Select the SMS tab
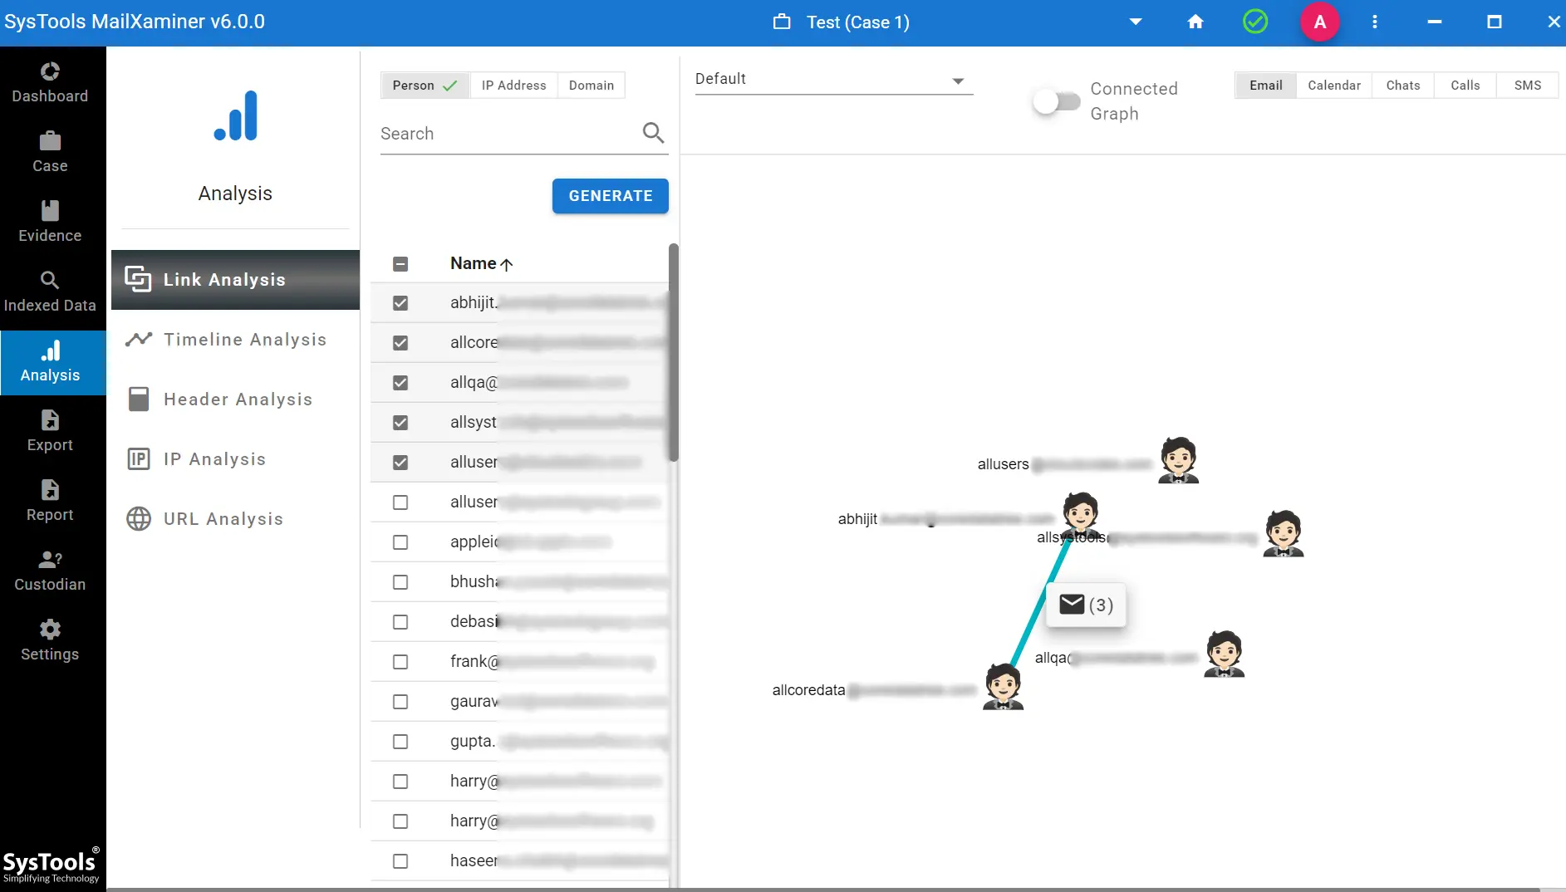The width and height of the screenshot is (1566, 892). click(x=1528, y=86)
